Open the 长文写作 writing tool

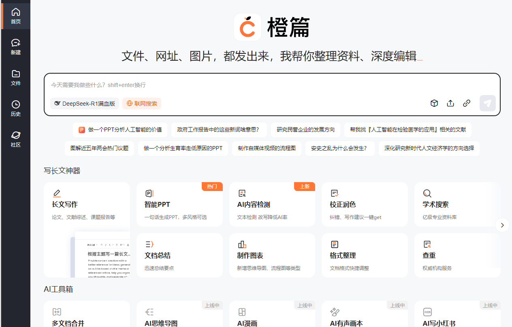coord(87,204)
